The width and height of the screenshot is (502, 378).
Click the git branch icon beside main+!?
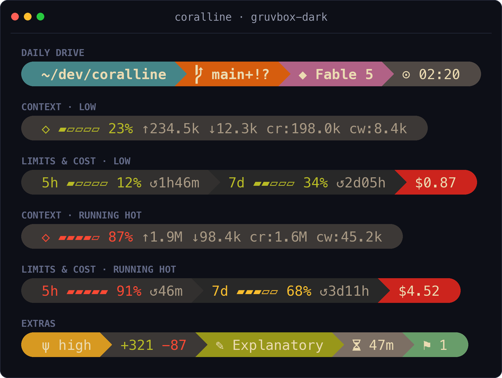click(x=199, y=74)
